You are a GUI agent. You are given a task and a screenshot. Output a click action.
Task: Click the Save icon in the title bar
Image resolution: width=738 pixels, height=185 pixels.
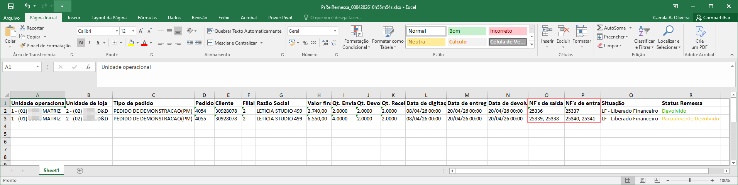11,6
